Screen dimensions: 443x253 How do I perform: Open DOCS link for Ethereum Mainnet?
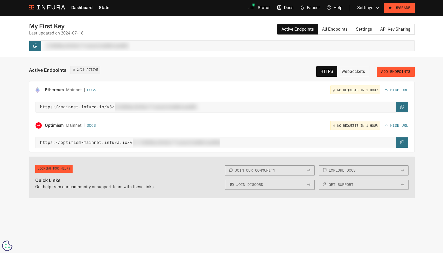click(92, 90)
